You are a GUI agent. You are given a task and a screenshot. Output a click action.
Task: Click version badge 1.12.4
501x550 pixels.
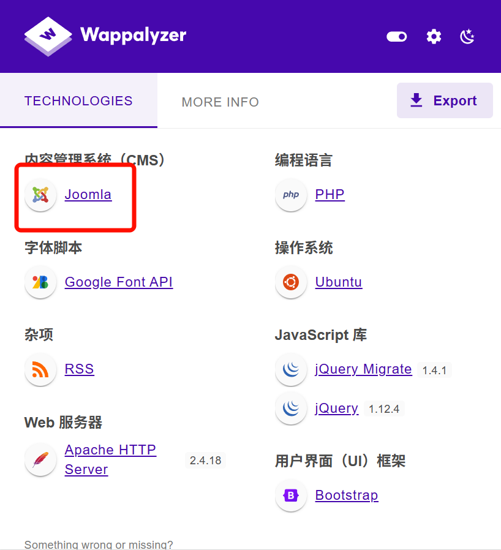(384, 409)
